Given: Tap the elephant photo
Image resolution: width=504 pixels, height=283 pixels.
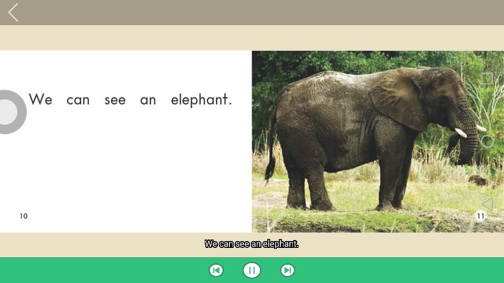Looking at the screenshot, I should point(377,141).
